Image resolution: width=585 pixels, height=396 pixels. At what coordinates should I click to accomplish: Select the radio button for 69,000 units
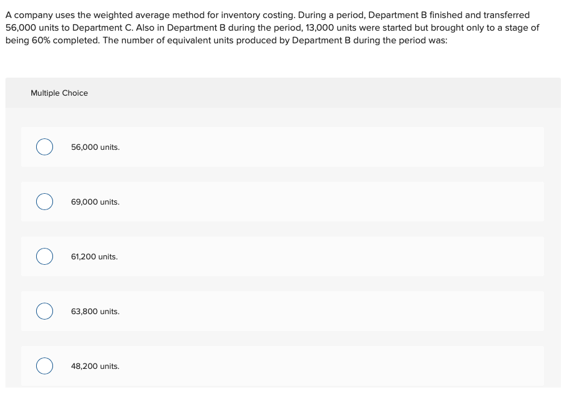(x=44, y=202)
